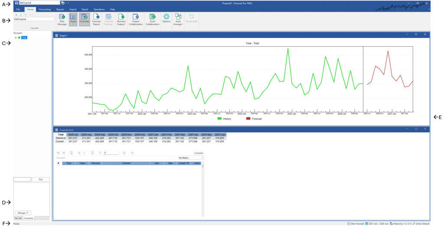
Task: Select the Hot List tab
Action: (x=18, y=218)
